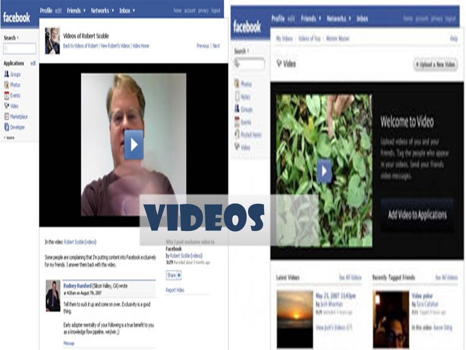Open account link on left page

(x=190, y=11)
